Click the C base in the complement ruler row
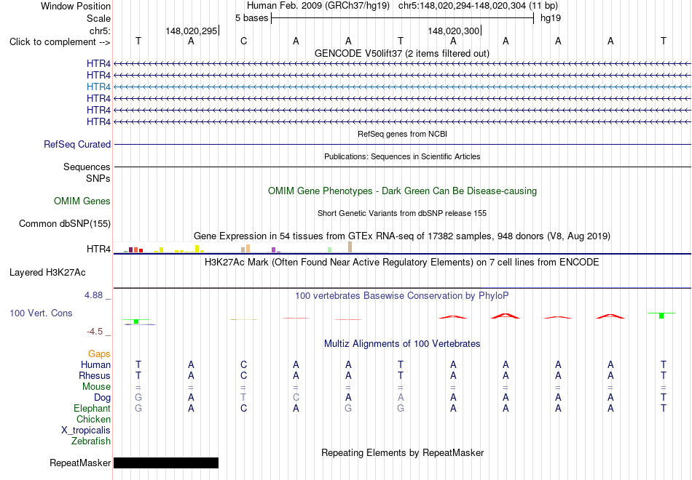The height and width of the screenshot is (480, 692). tap(243, 41)
